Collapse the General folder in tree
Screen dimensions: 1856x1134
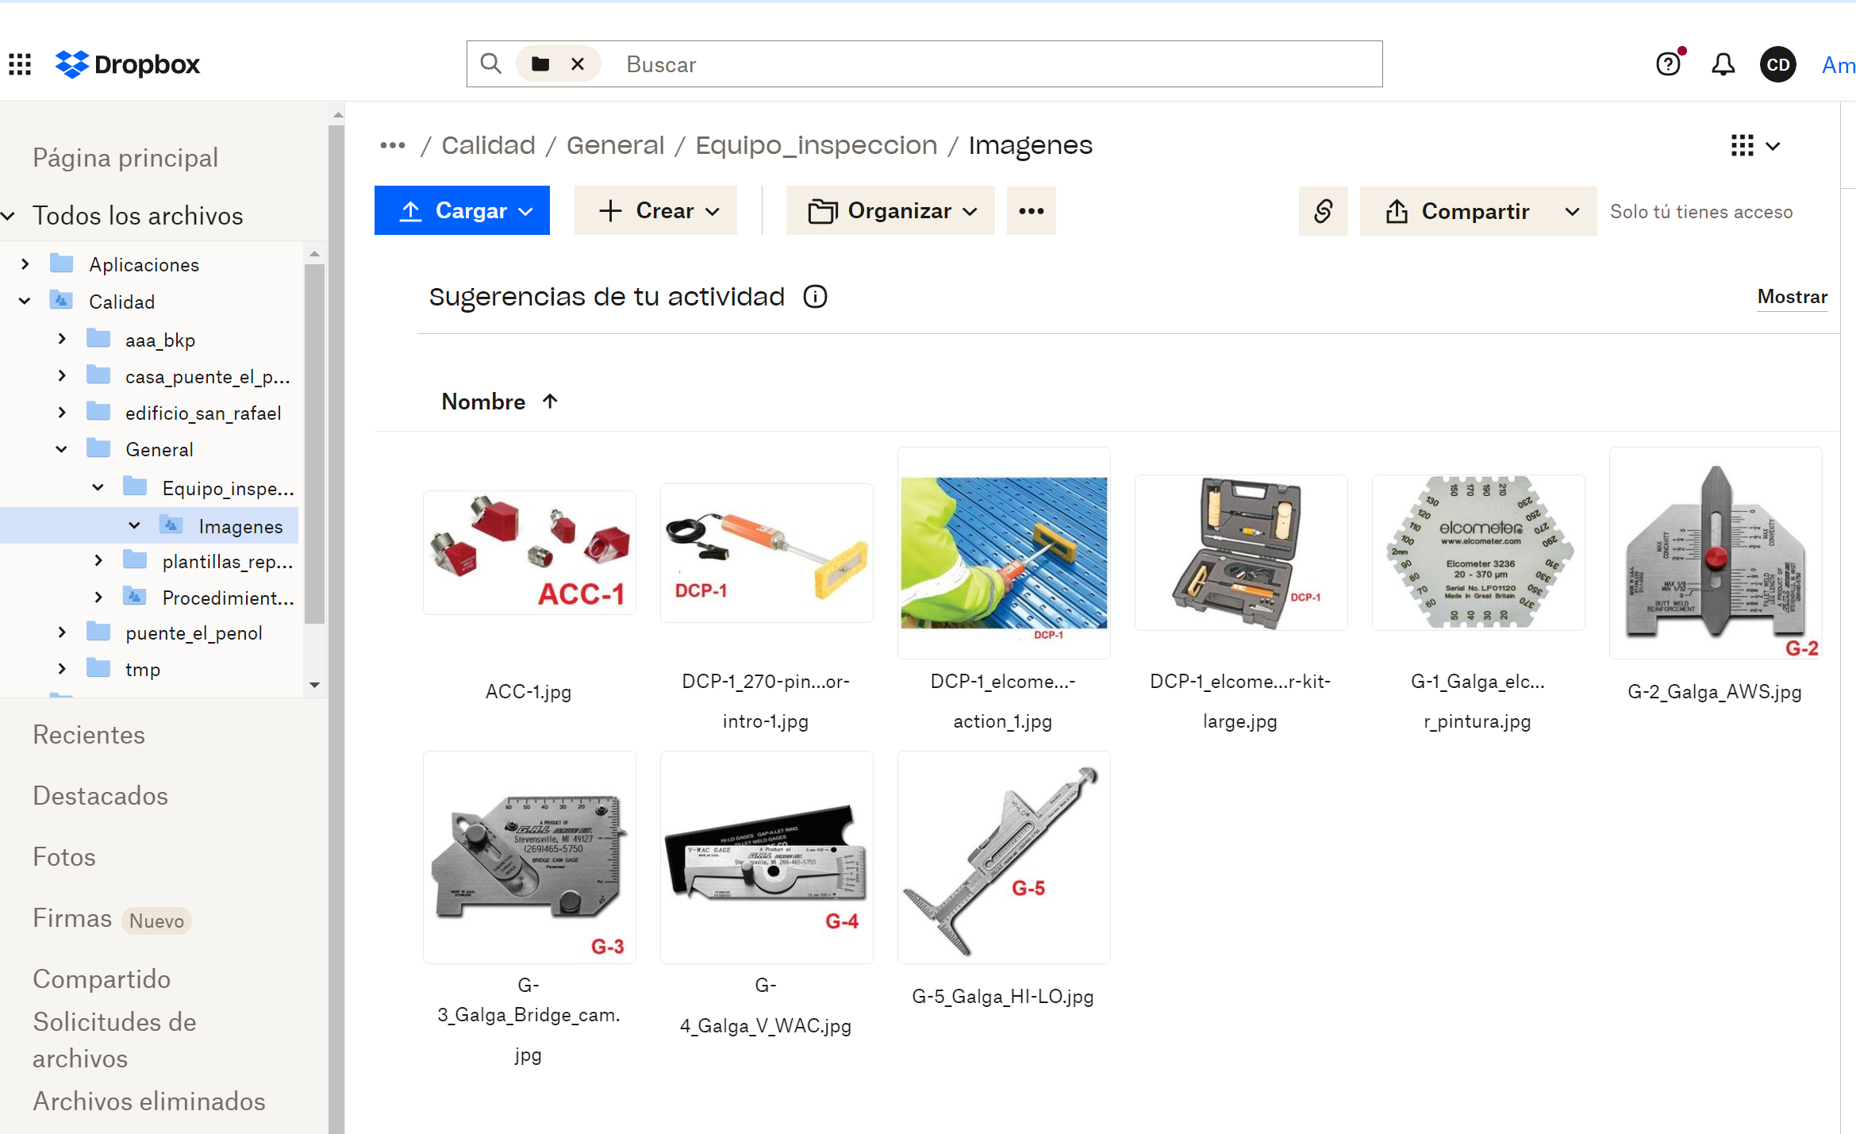(x=62, y=450)
